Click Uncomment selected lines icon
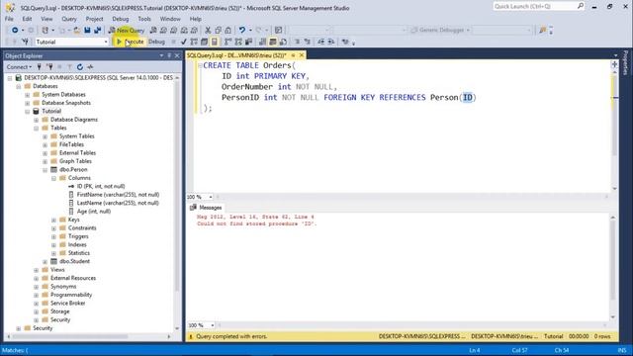The width and height of the screenshot is (633, 356). [x=308, y=42]
